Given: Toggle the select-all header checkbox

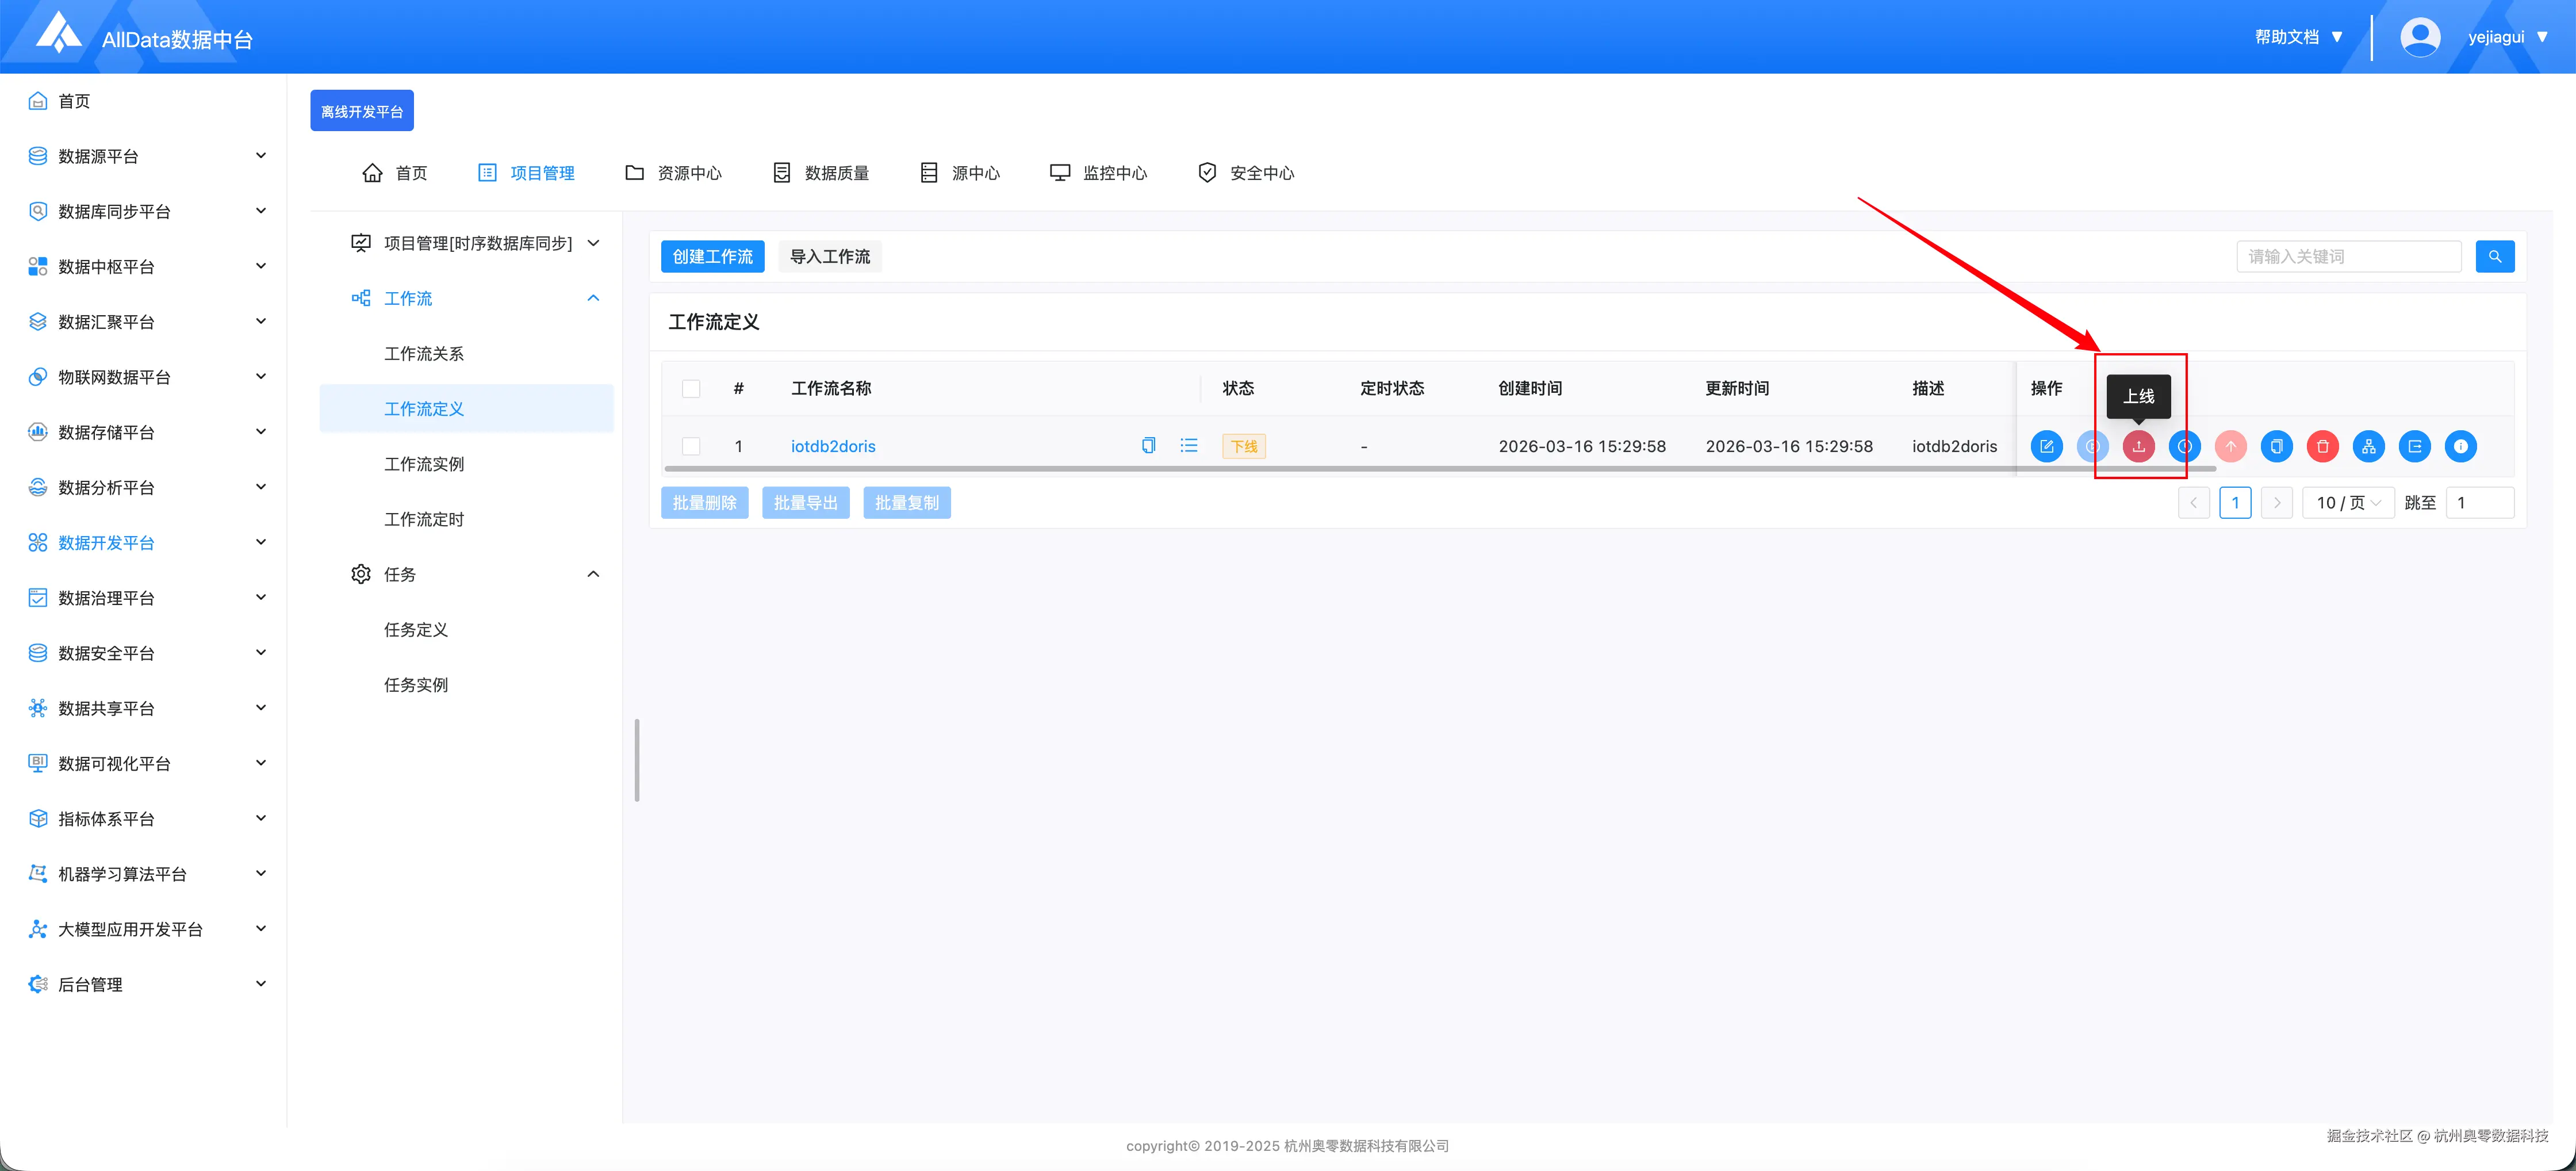Looking at the screenshot, I should (x=691, y=388).
